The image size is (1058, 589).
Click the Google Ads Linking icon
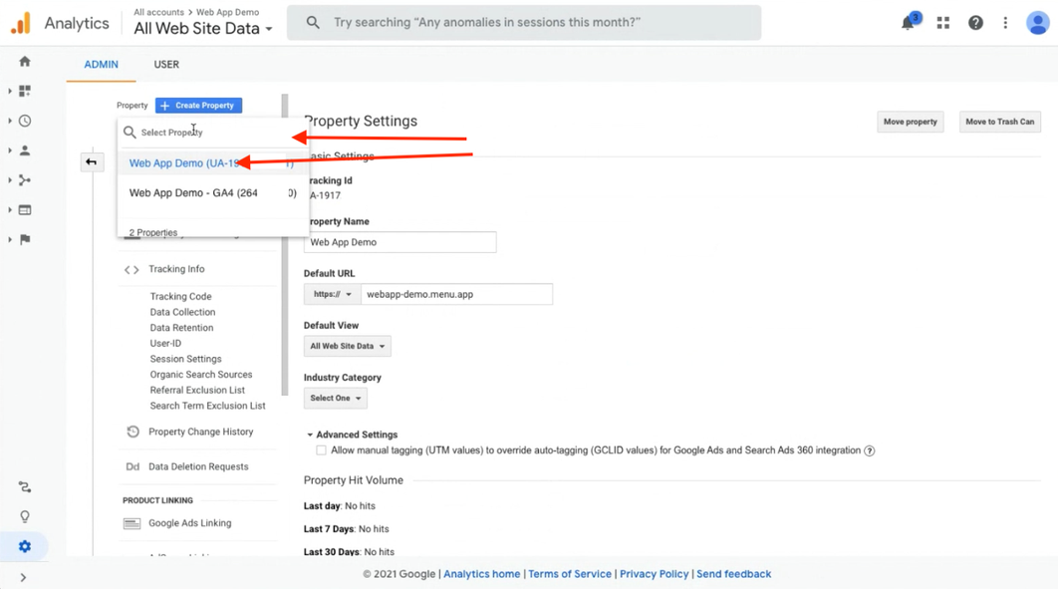point(132,523)
